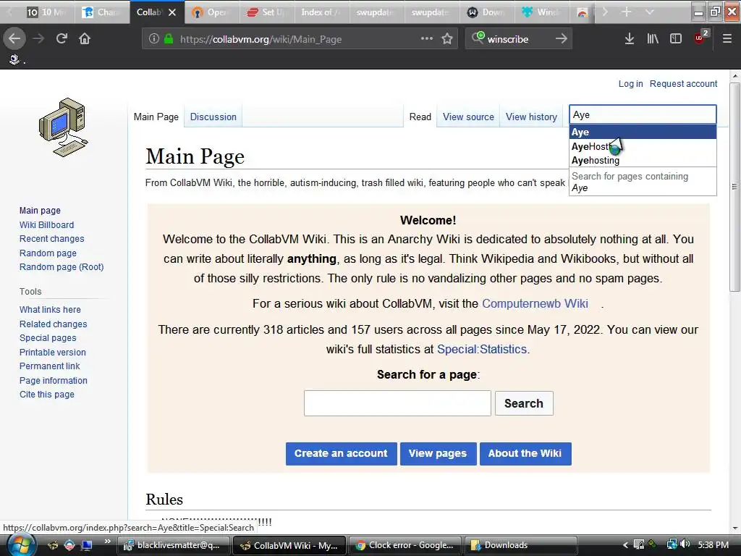The height and width of the screenshot is (556, 741).
Task: Select the AyeHosting capitalized suggestion
Action: pos(643,146)
